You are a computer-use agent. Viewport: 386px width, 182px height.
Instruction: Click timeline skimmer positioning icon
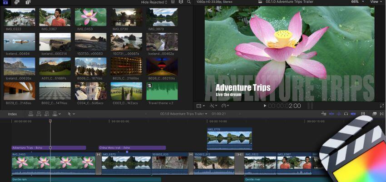324,114
